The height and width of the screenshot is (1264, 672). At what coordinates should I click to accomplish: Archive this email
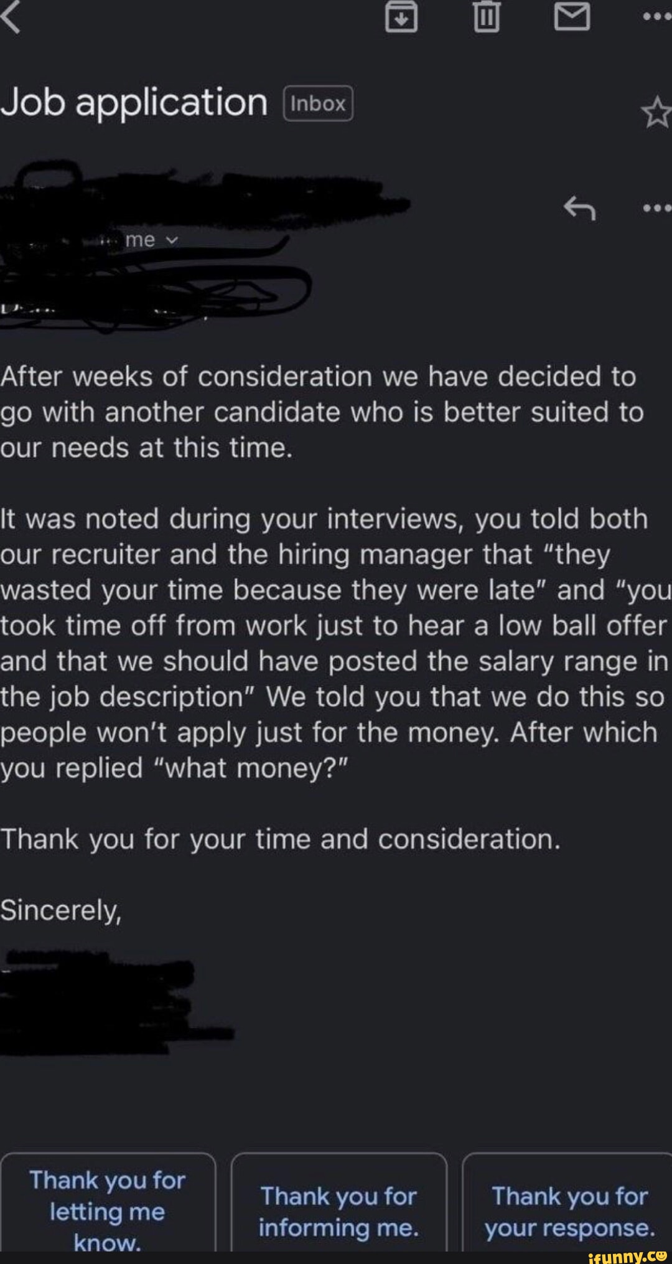[401, 17]
